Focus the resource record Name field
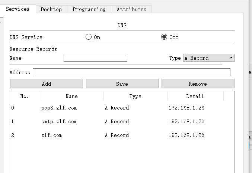The height and width of the screenshot is (173, 252). [x=95, y=58]
